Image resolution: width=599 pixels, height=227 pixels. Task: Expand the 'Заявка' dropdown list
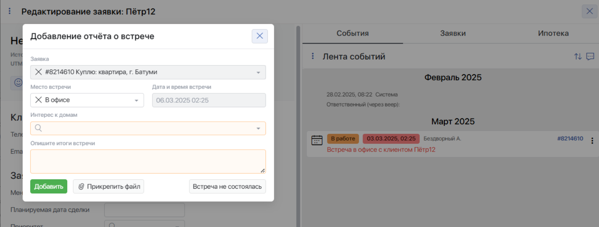258,72
